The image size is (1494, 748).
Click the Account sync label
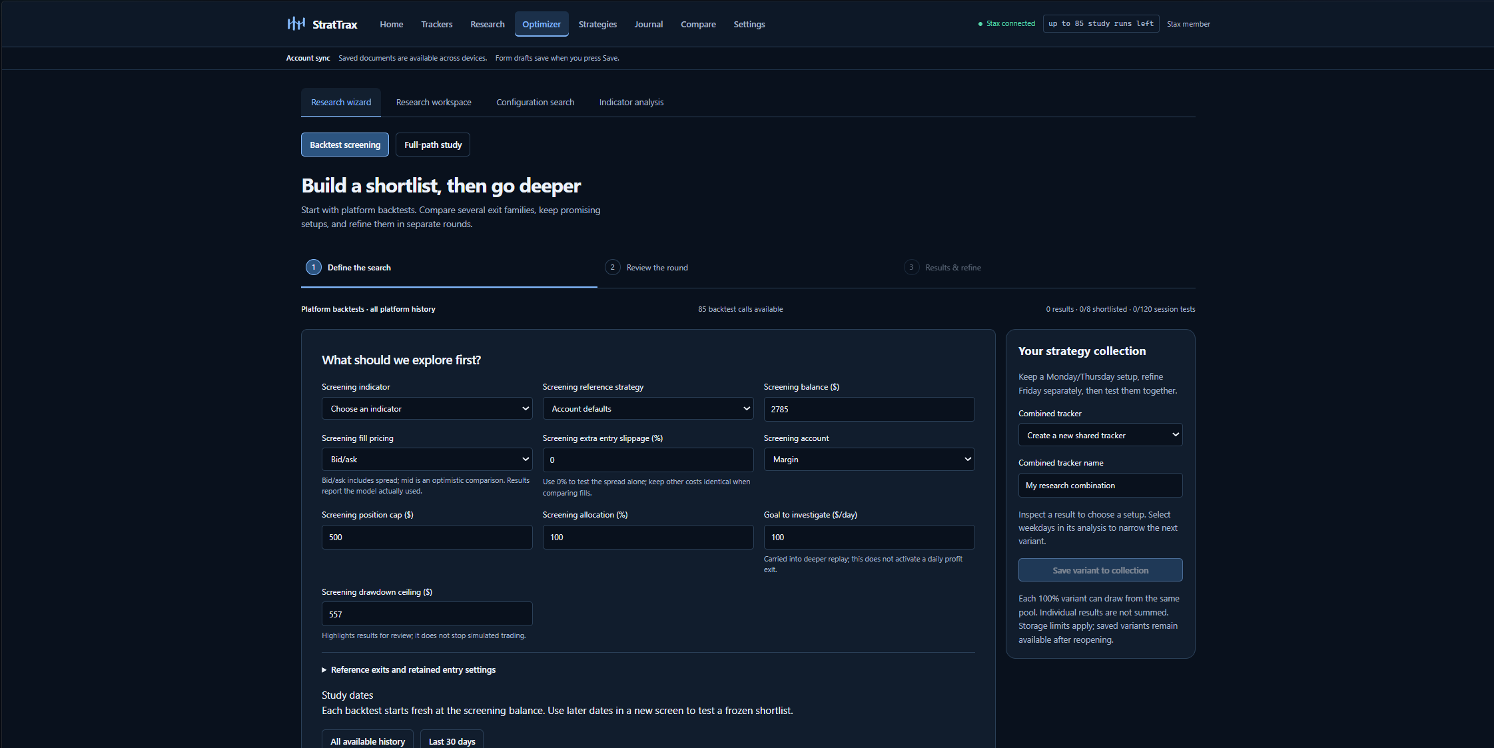308,58
